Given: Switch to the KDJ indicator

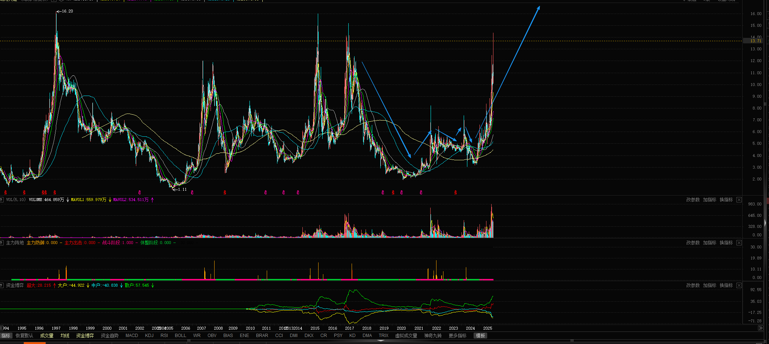Looking at the screenshot, I should (x=149, y=336).
